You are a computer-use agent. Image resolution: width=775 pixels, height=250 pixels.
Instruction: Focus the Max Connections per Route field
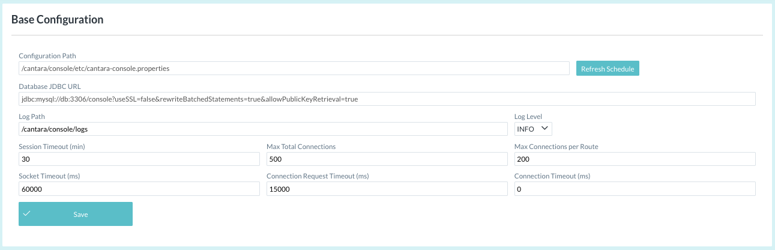click(635, 159)
